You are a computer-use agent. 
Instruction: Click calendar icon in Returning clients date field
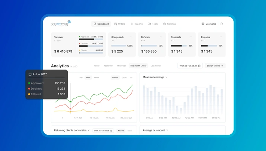click(111, 131)
